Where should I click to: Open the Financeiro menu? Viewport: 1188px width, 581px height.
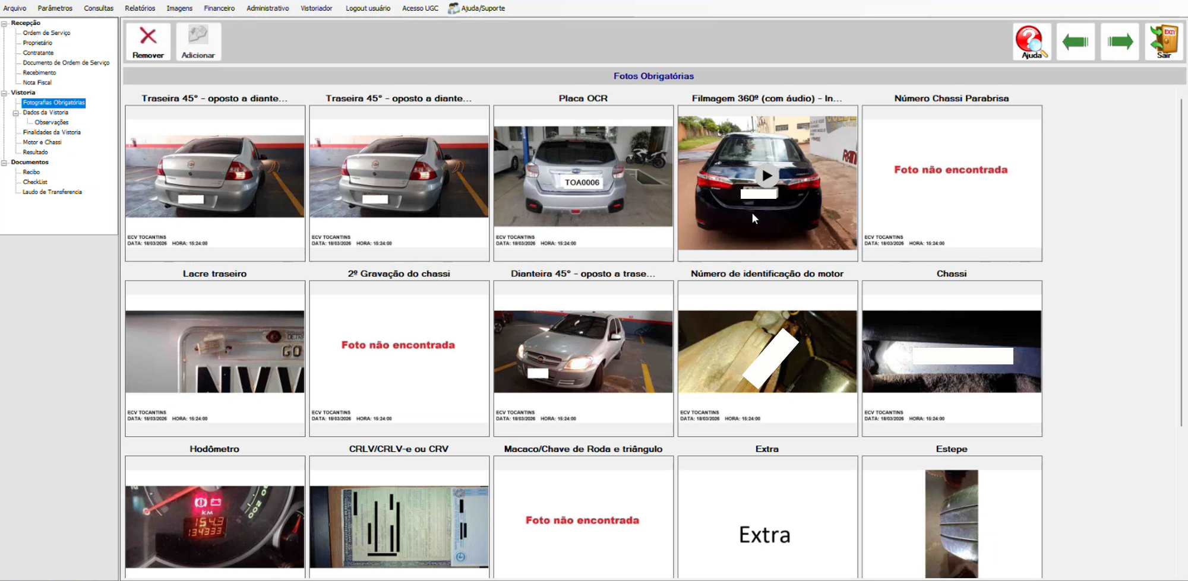(219, 8)
